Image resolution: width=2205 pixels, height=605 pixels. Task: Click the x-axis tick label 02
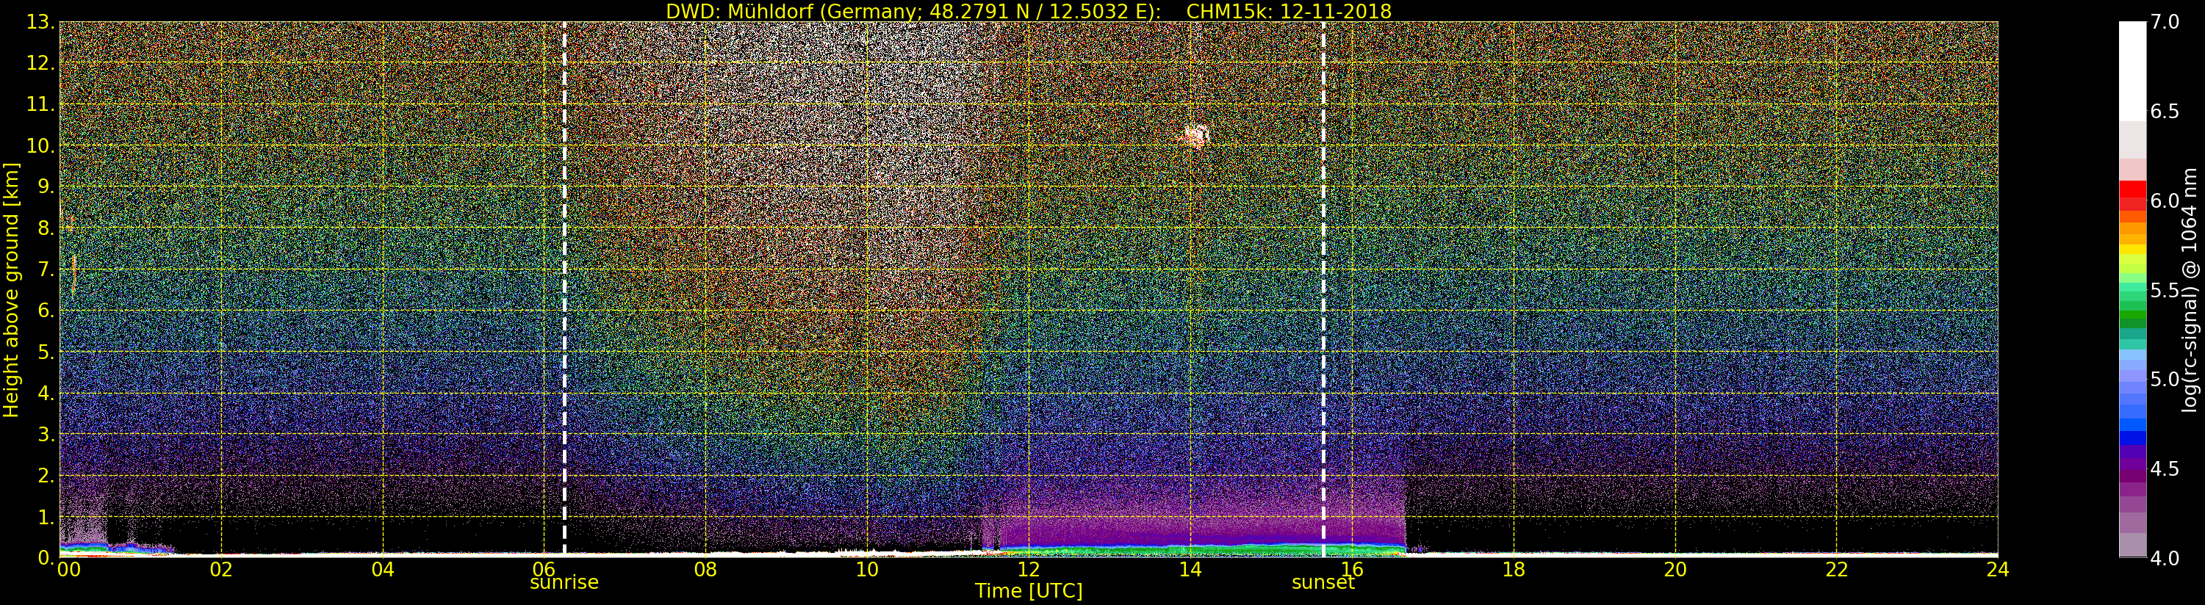[221, 570]
